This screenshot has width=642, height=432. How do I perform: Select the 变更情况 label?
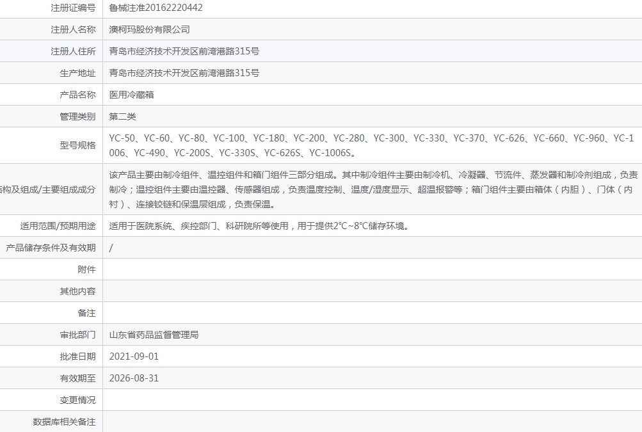[x=77, y=400]
